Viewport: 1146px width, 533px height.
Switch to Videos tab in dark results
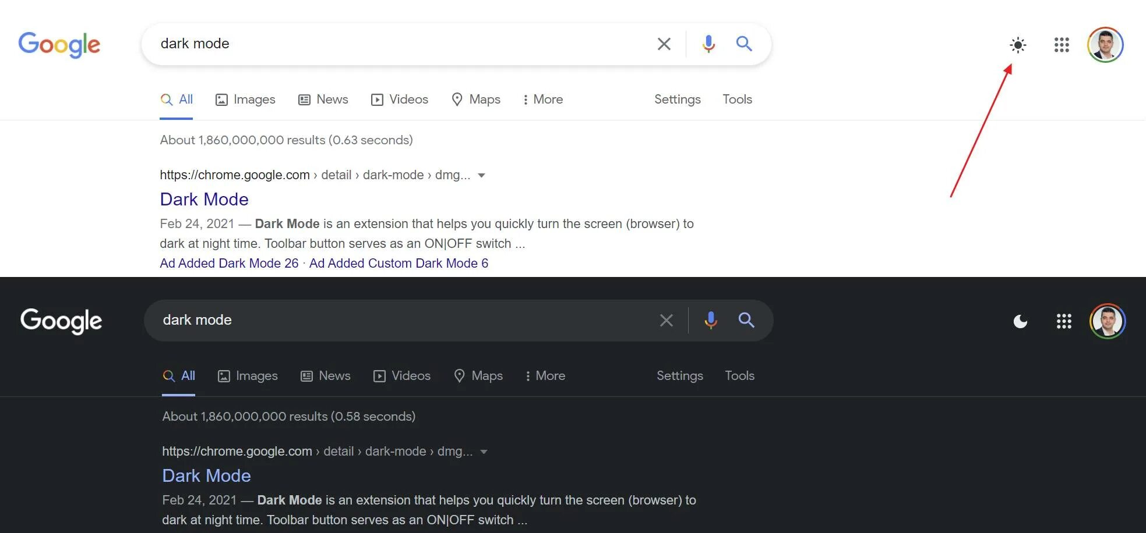point(402,376)
